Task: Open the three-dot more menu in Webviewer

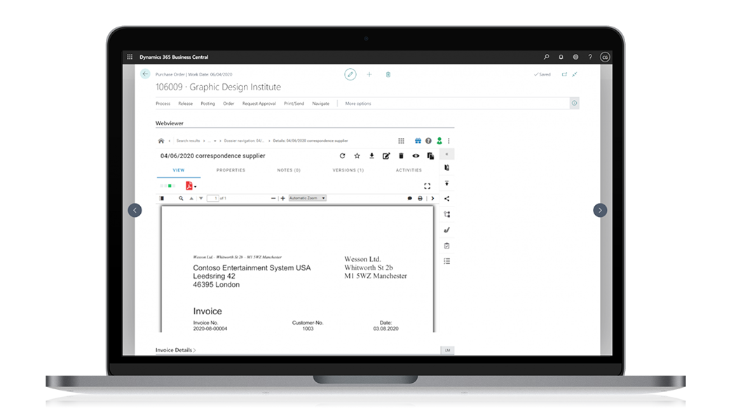Action: tap(449, 141)
